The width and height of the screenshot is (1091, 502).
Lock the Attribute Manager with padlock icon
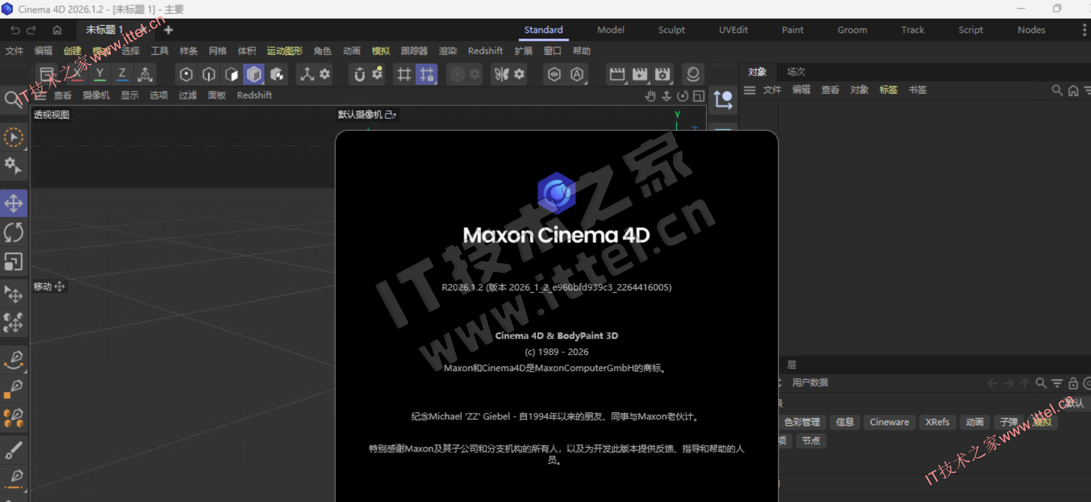click(x=1073, y=383)
